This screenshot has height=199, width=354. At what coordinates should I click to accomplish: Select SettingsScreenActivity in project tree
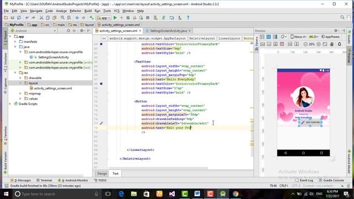53,57
